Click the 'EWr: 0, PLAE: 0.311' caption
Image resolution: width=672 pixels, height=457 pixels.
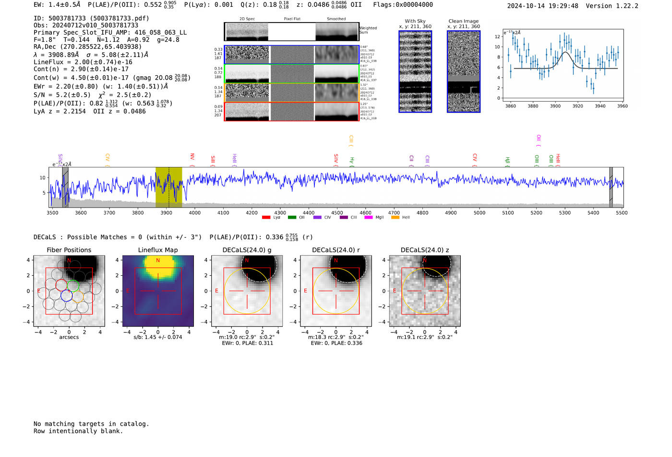(247, 343)
